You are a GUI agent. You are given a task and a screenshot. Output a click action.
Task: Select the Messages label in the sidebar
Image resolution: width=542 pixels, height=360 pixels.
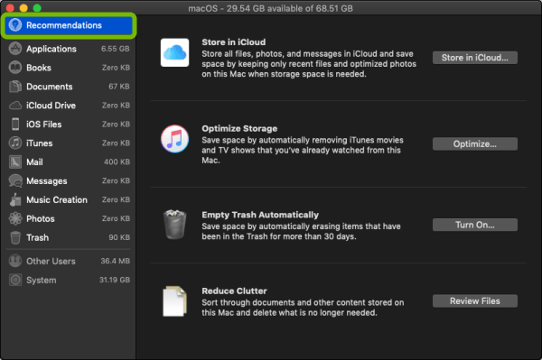click(47, 180)
